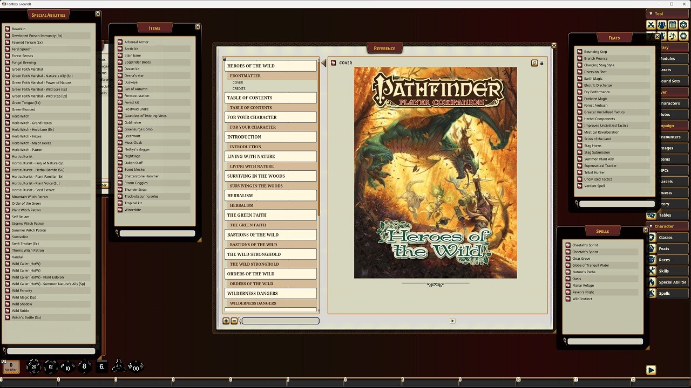Click the crossed swords icon in the toolbar

point(651,25)
